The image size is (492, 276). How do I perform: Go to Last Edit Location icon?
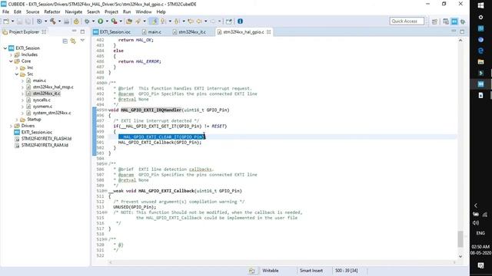pyautogui.click(x=191, y=21)
